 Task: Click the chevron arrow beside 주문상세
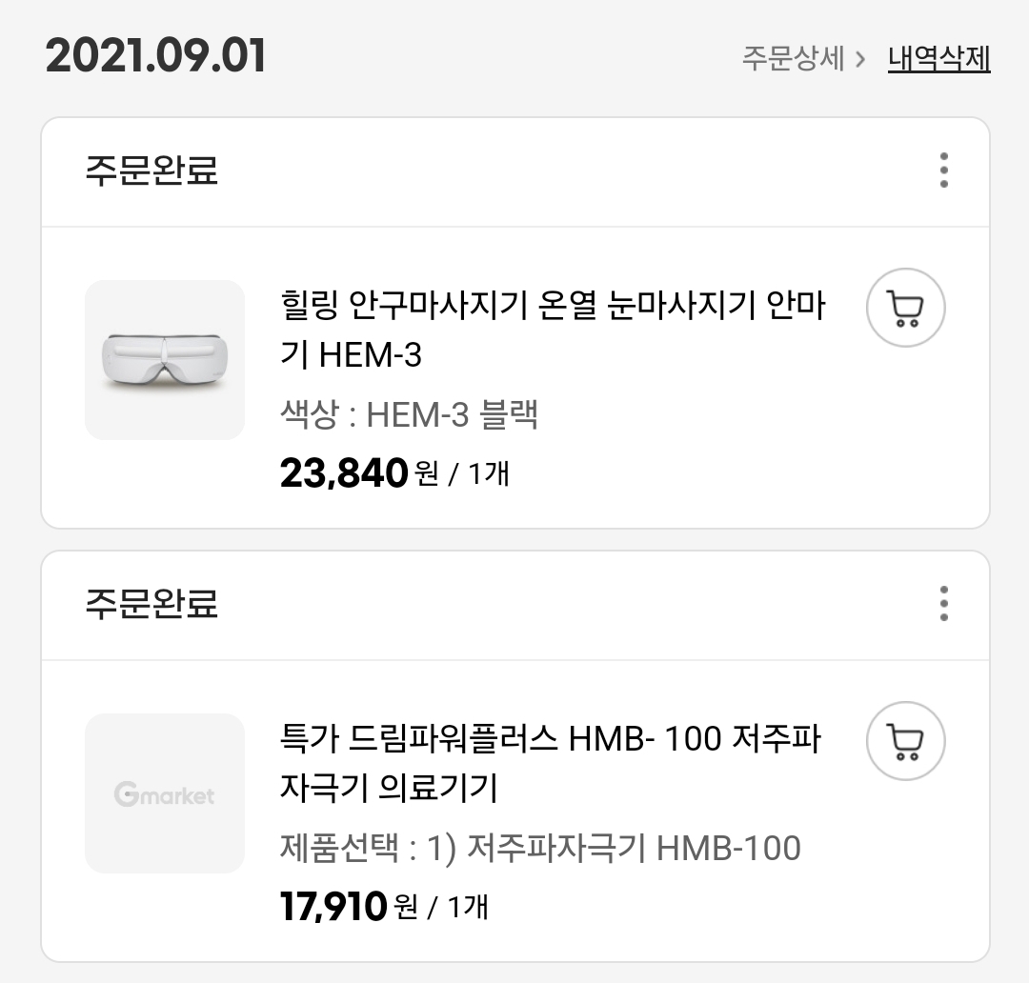860,60
